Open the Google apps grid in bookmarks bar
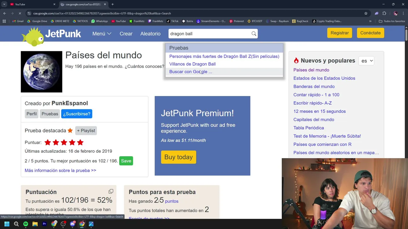This screenshot has height=229, width=408. click(4, 21)
